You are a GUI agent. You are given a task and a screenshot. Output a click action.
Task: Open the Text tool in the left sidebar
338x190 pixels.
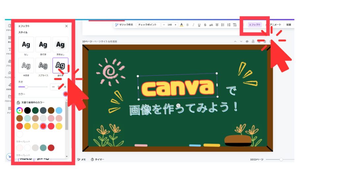tap(10, 50)
